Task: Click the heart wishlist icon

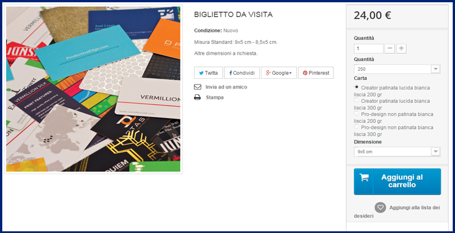Action: pos(380,207)
